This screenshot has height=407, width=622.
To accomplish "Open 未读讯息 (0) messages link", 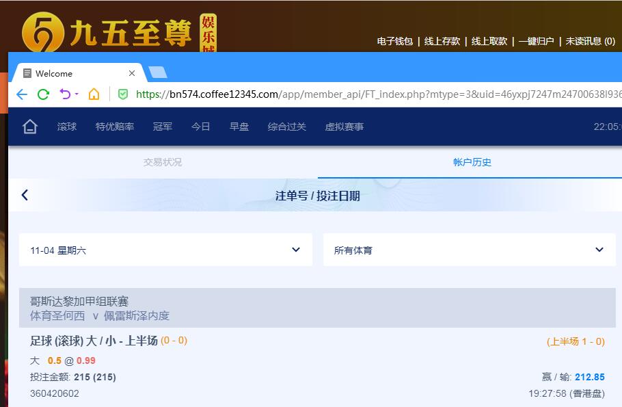I will coord(591,41).
